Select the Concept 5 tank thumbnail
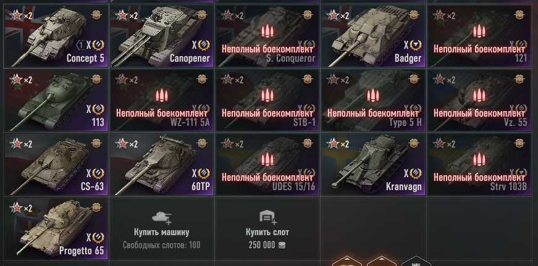Image resolution: width=538 pixels, height=266 pixels. pyautogui.click(x=56, y=36)
